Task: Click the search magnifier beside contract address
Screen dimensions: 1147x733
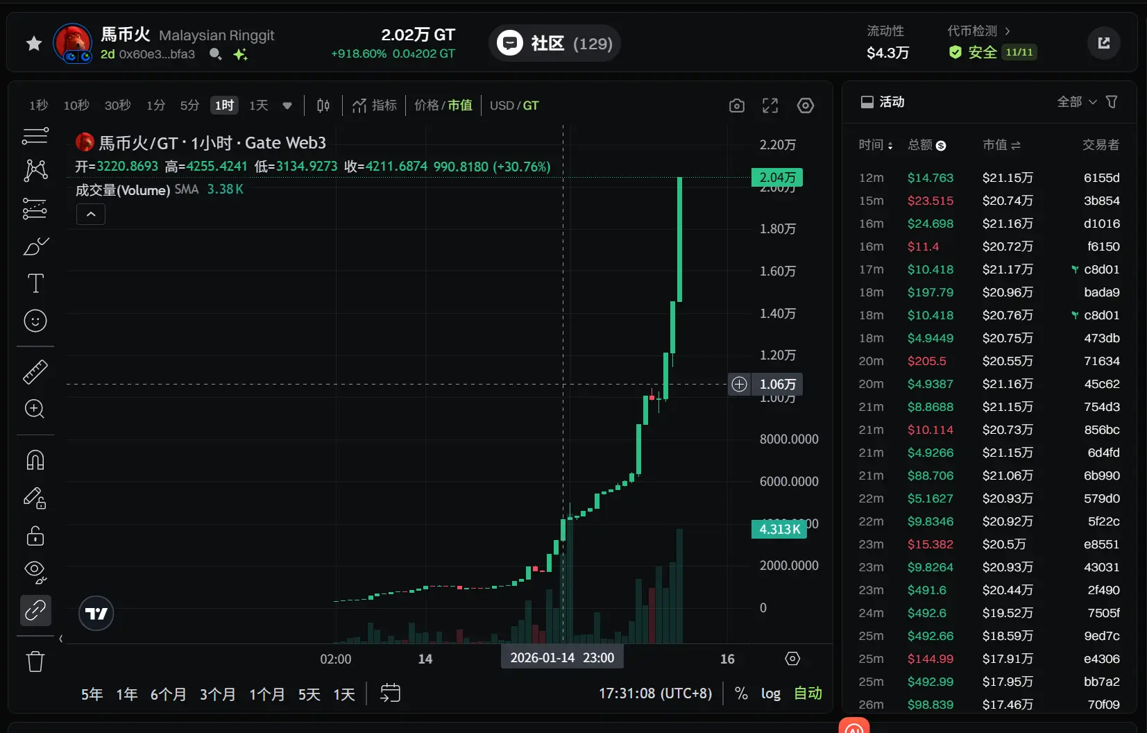Action: click(216, 54)
